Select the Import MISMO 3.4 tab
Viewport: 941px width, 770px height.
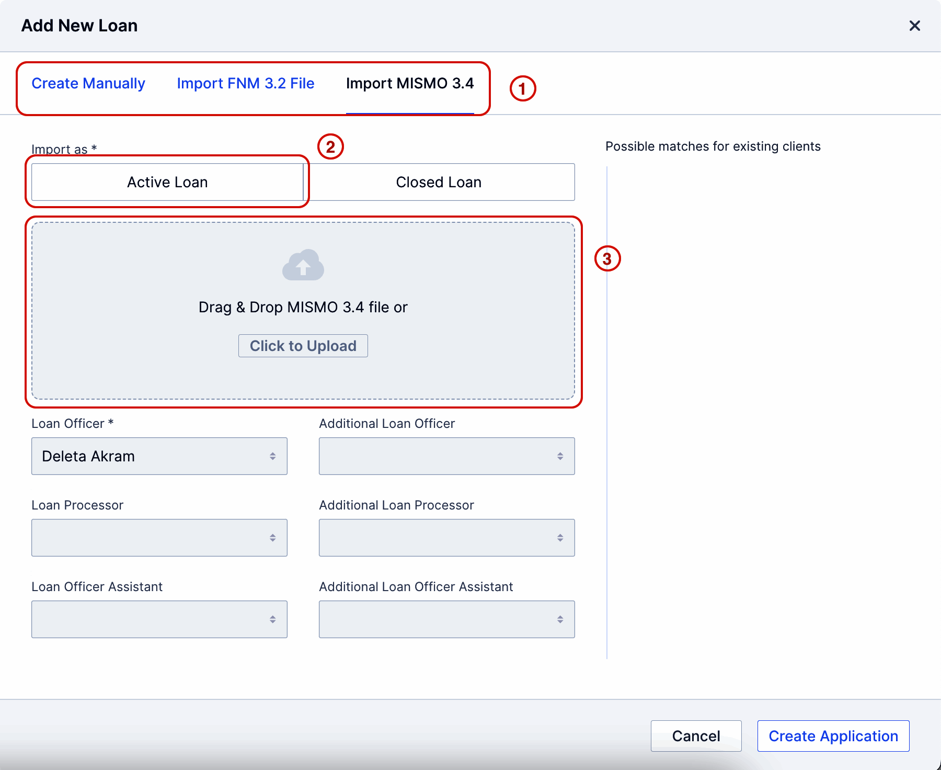[x=410, y=84]
